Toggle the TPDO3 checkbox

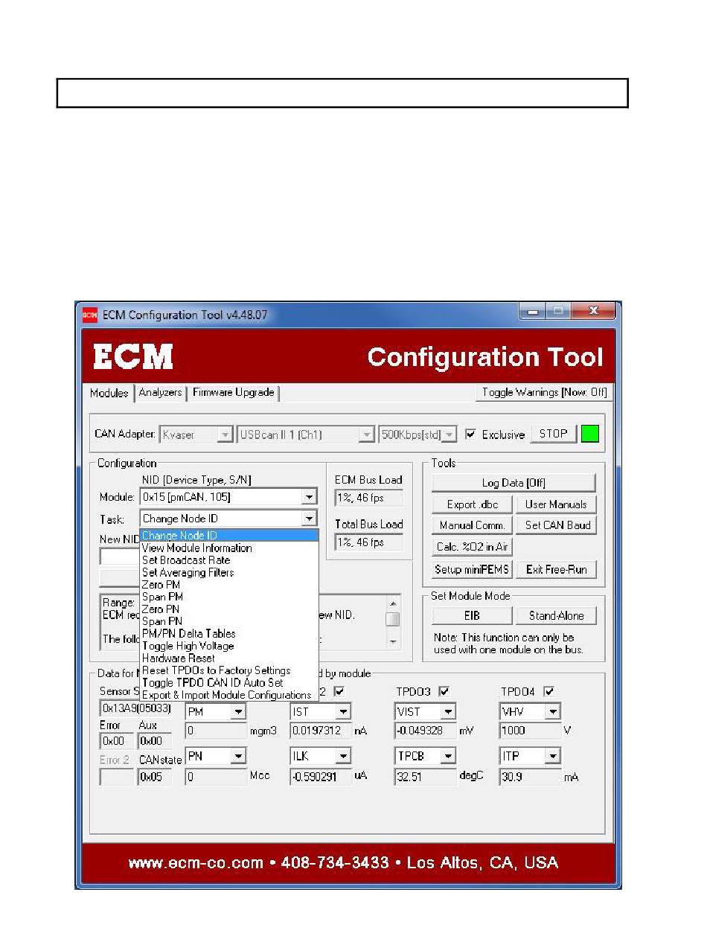click(x=444, y=691)
